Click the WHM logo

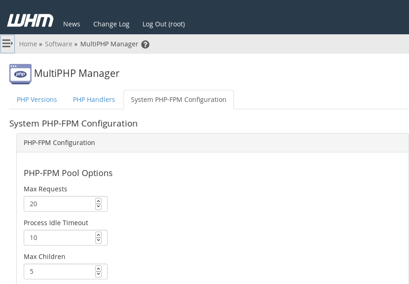point(30,20)
